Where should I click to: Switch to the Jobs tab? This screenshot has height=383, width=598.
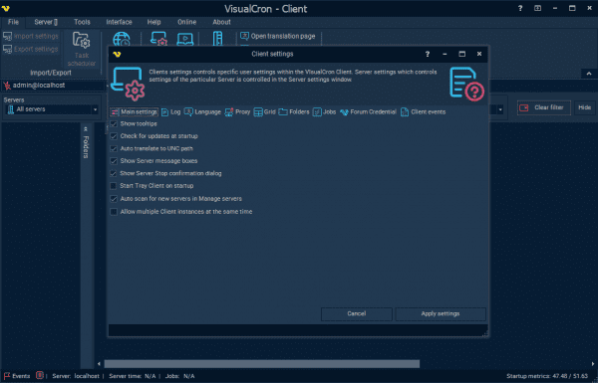(x=324, y=112)
